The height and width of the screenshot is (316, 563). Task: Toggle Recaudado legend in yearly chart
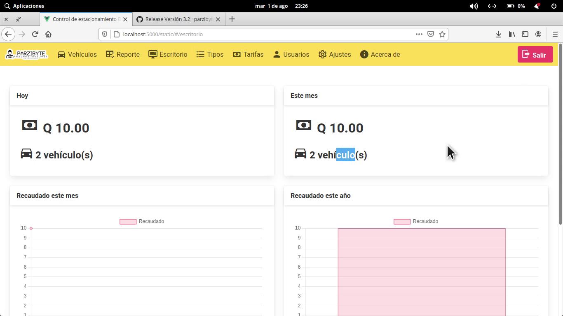coord(416,221)
